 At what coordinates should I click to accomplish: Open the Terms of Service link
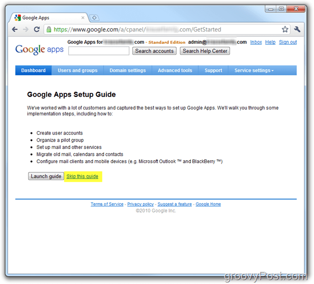pos(107,204)
